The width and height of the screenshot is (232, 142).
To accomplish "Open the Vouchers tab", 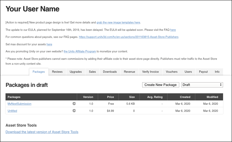I will pos(172,72).
